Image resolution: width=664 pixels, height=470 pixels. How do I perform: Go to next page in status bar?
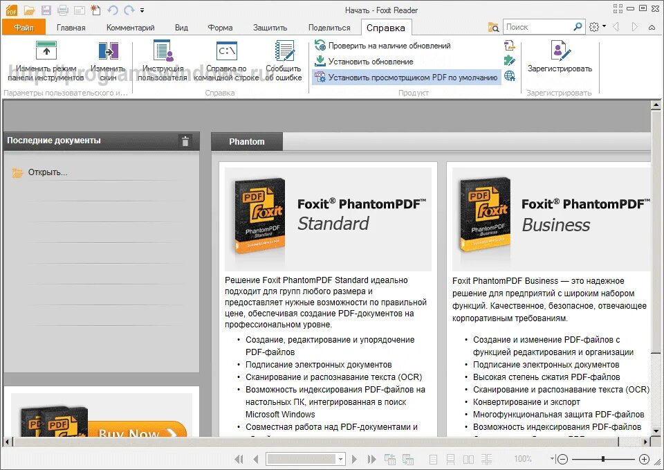[354, 459]
